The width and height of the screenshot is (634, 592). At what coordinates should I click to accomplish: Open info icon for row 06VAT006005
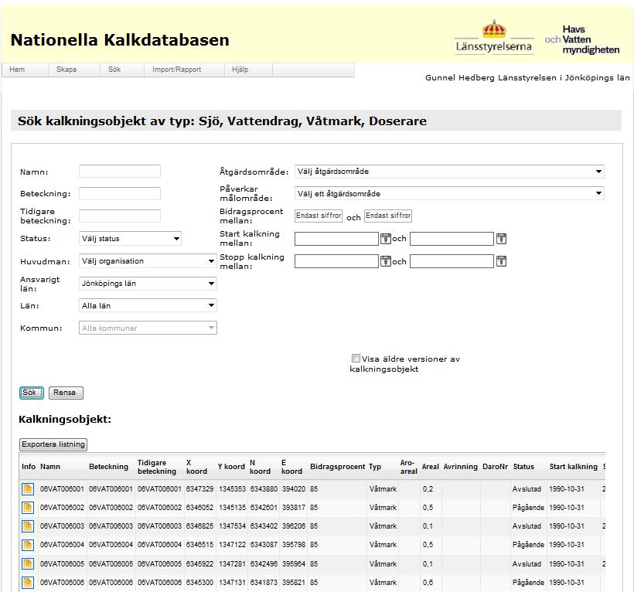(x=28, y=563)
